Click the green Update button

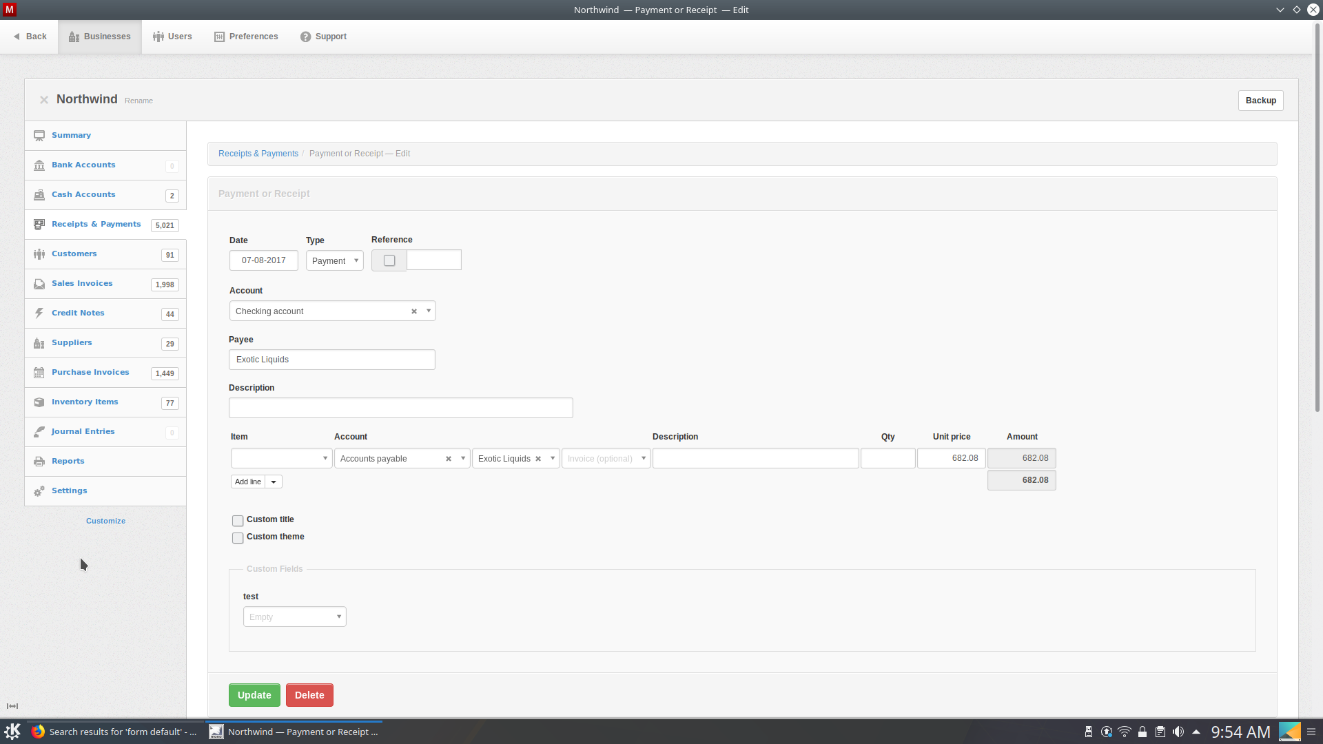[x=254, y=695]
